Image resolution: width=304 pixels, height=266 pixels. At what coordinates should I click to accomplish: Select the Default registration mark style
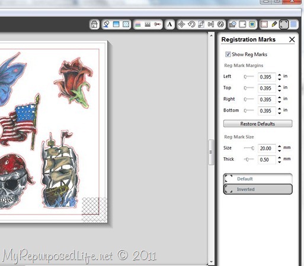[258, 179]
